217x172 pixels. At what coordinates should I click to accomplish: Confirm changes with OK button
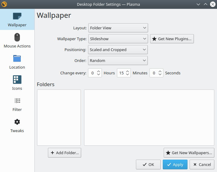[148, 164]
